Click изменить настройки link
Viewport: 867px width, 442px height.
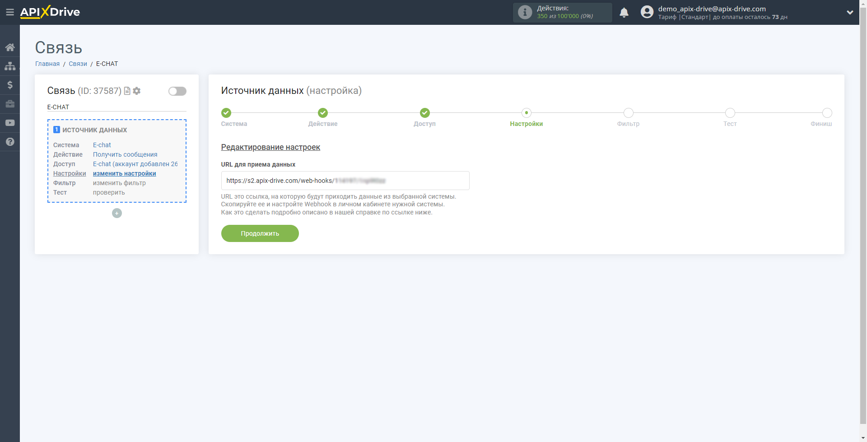125,173
